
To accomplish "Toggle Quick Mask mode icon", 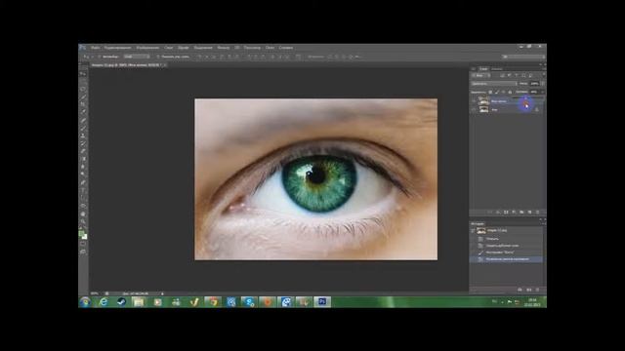I will [83, 244].
